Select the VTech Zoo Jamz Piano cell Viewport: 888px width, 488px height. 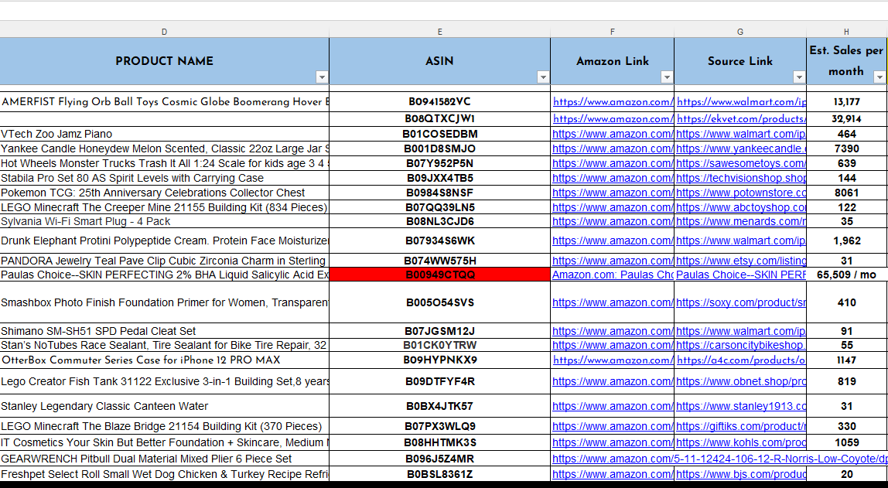(x=164, y=134)
